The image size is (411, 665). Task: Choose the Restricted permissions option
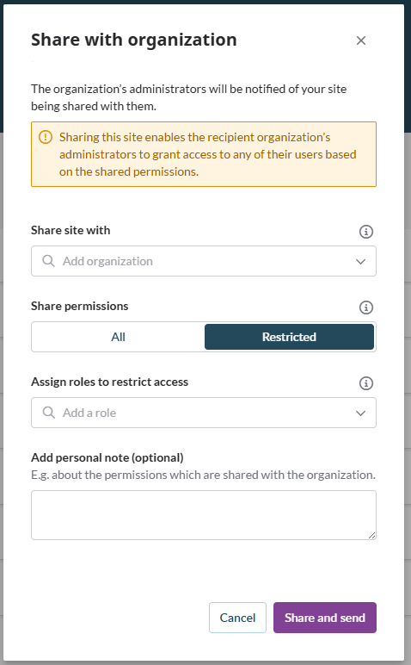(x=289, y=337)
